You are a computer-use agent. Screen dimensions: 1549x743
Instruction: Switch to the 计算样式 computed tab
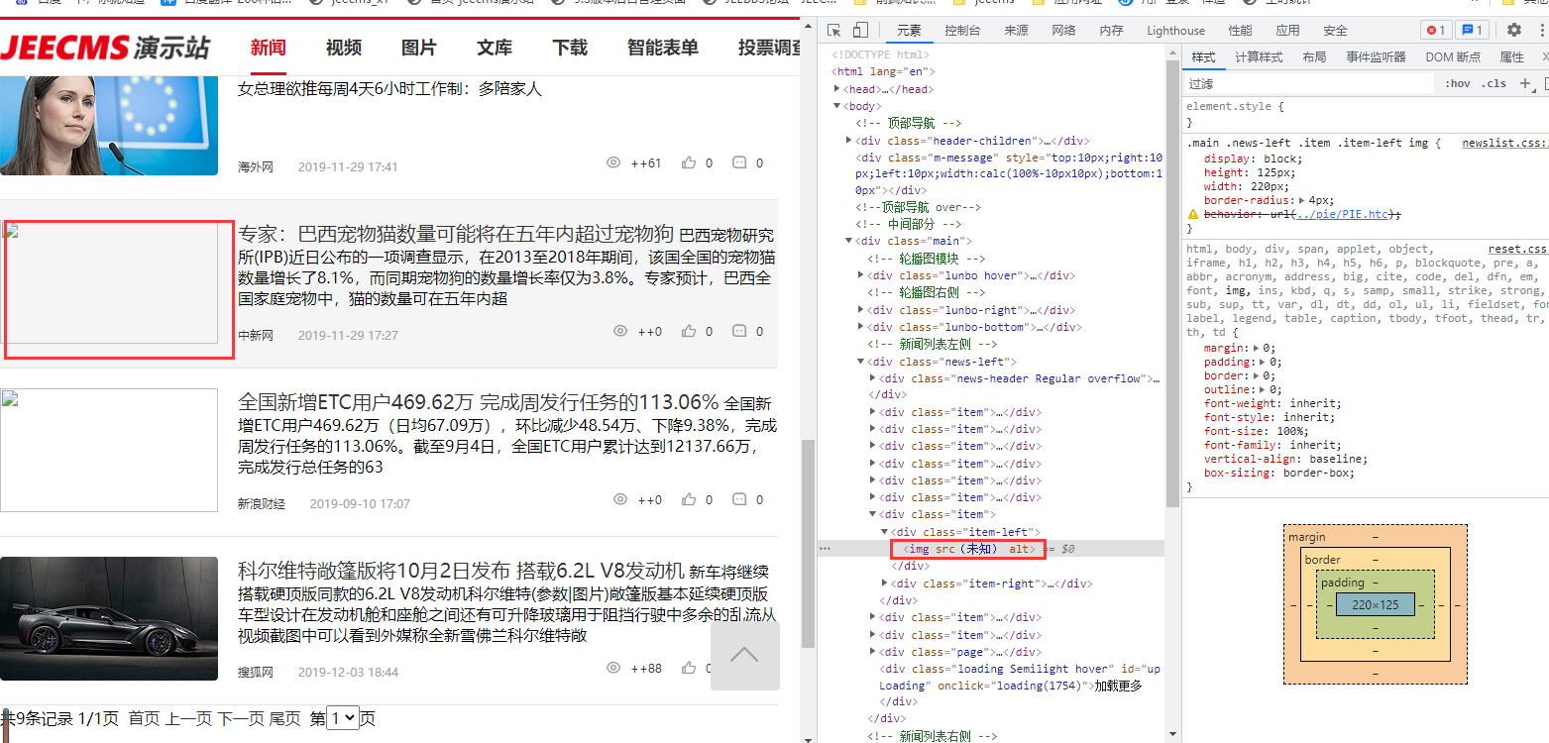(x=1259, y=57)
